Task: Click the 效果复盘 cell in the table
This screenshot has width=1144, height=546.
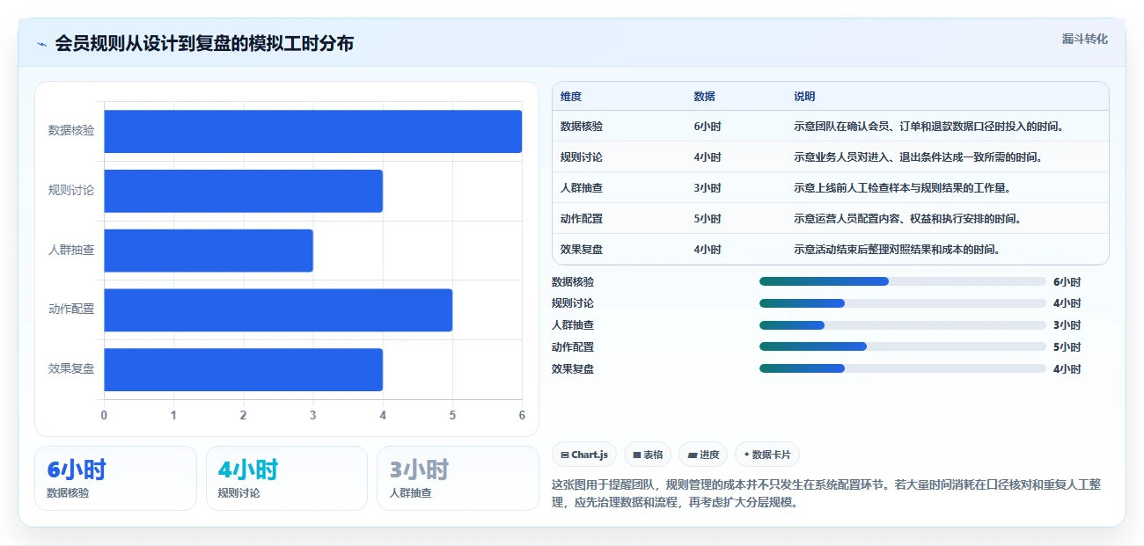Action: (582, 250)
